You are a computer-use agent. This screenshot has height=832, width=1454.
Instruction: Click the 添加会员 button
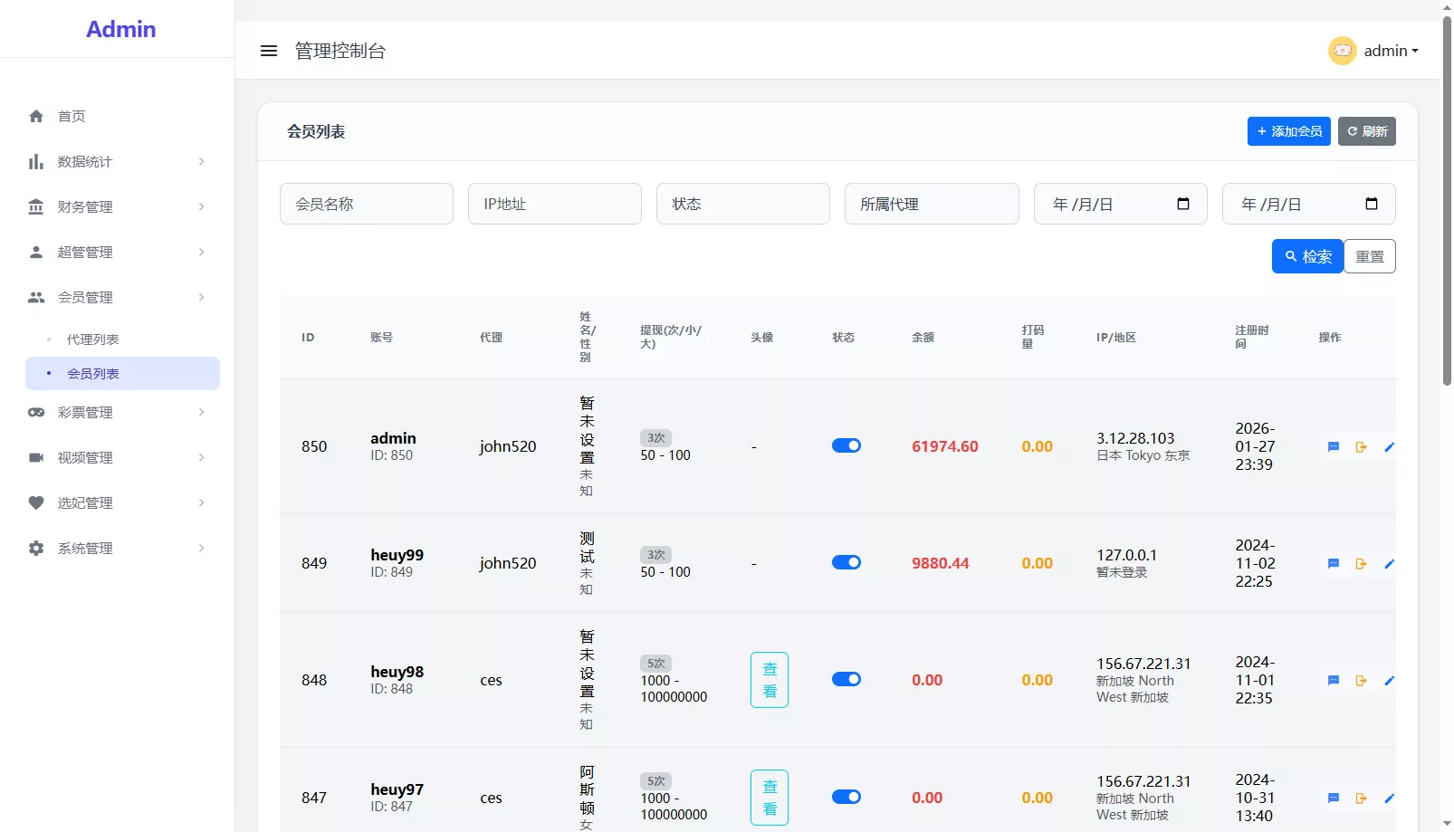[1288, 131]
